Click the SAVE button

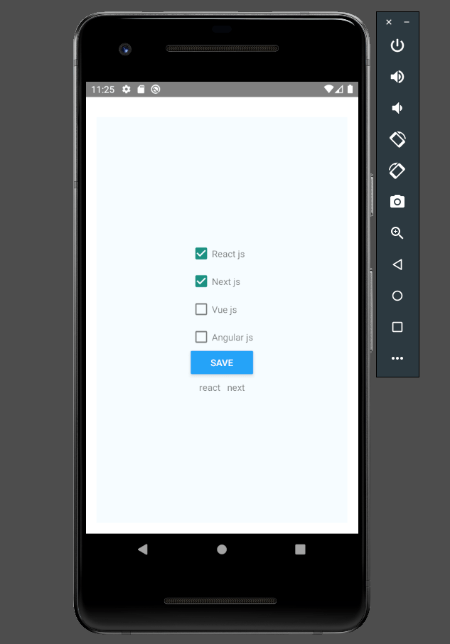(x=222, y=363)
